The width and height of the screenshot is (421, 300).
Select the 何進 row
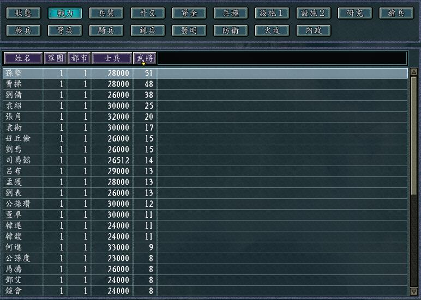point(206,247)
